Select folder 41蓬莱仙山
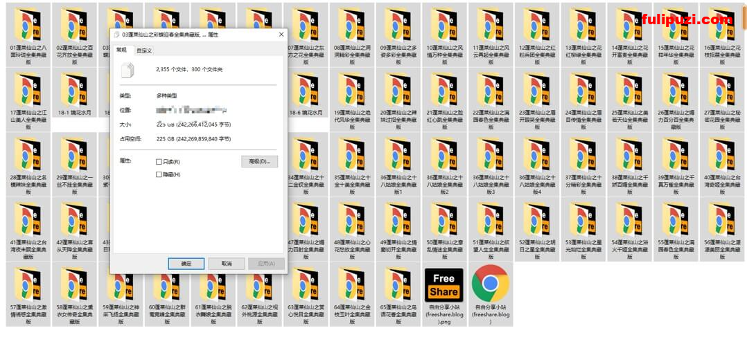747x346 pixels. coord(28,229)
